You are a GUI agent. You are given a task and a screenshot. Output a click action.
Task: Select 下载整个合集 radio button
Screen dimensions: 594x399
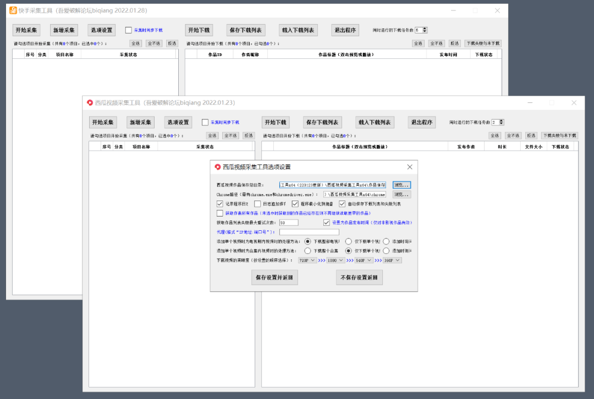(x=307, y=251)
